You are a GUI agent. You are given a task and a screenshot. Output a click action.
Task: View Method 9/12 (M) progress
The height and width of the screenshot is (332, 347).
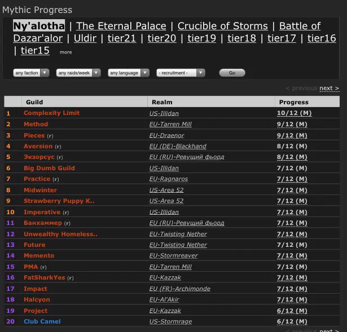click(292, 124)
